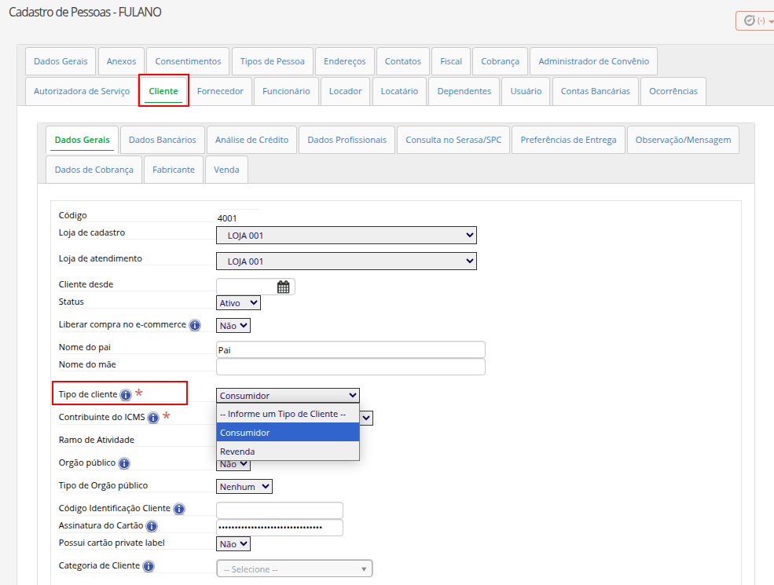The image size is (774, 585).
Task: Open Liberar compra no e-commerce dropdown
Action: (233, 326)
